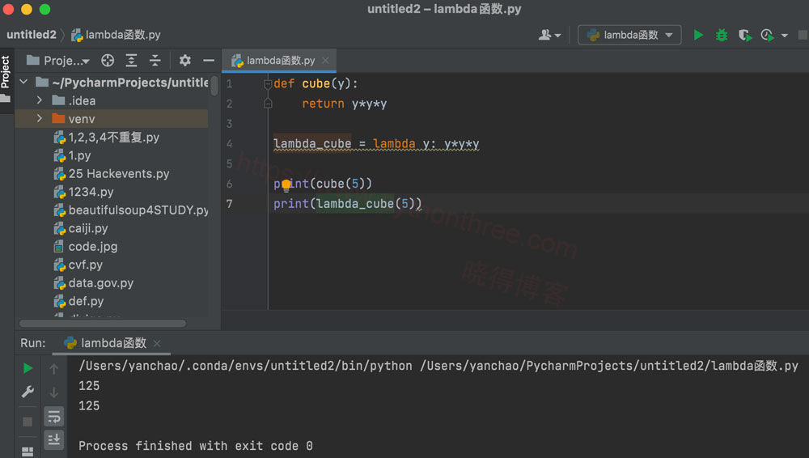Rerun the program from Run panel
This screenshot has width=809, height=458.
pyautogui.click(x=28, y=368)
